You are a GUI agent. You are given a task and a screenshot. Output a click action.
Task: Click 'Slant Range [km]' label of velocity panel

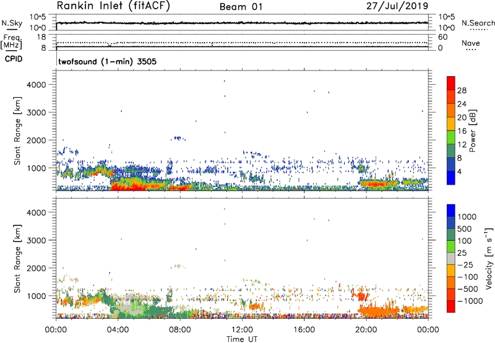coord(17,259)
